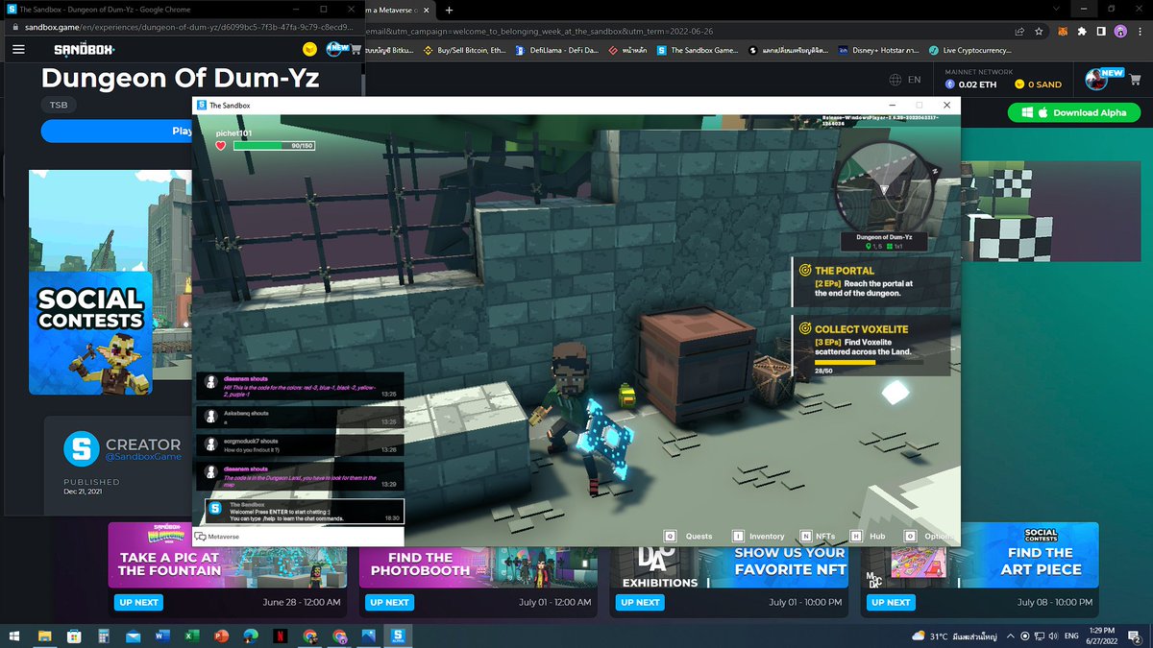This screenshot has width=1153, height=648.
Task: Open the Quests panel in the game
Action: pos(689,536)
